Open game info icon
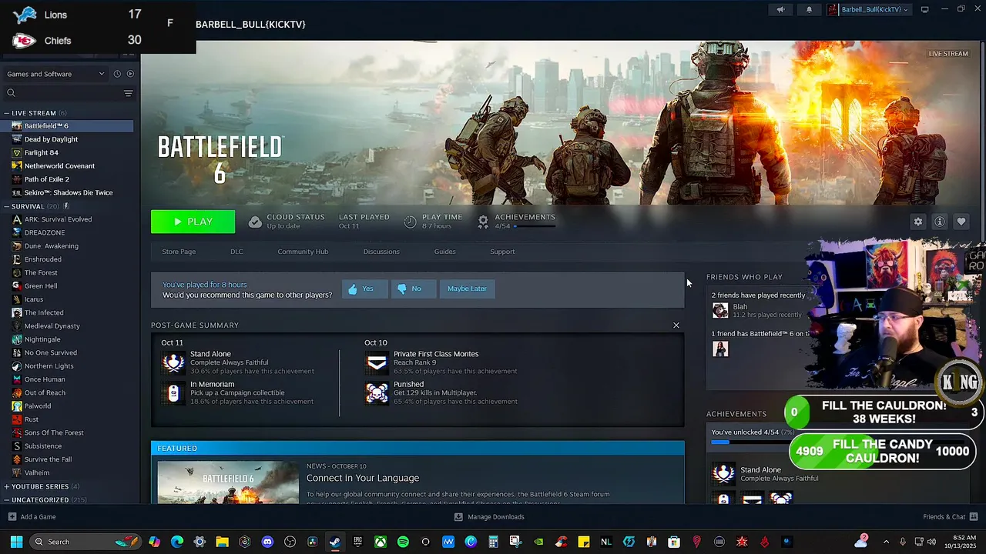986x554 pixels. [x=940, y=222]
